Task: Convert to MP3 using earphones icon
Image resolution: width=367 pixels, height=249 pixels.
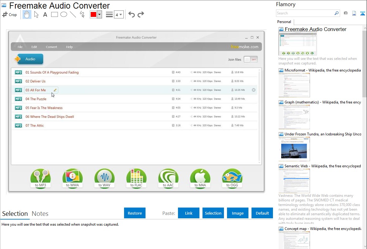Action: (40, 178)
